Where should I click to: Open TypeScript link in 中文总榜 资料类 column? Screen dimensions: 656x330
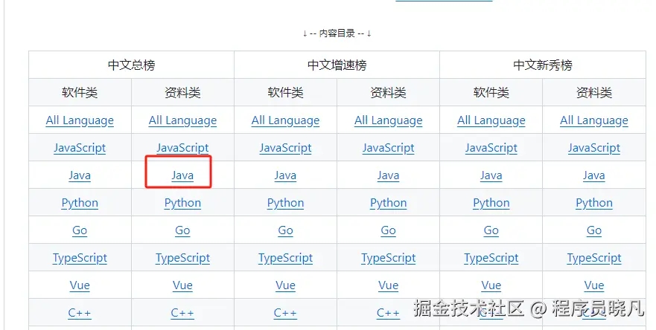click(182, 258)
